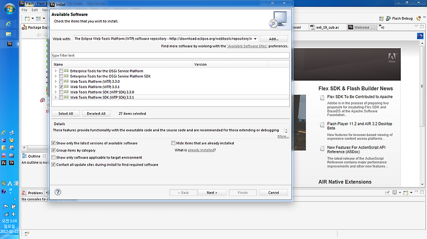Maximize the editor area icon
Screen dimensions: 427x239
click(x=422, y=26)
